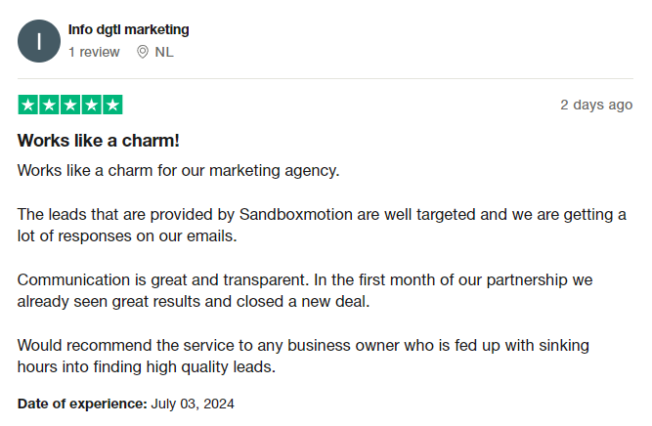Click the location pin icon

point(143,52)
